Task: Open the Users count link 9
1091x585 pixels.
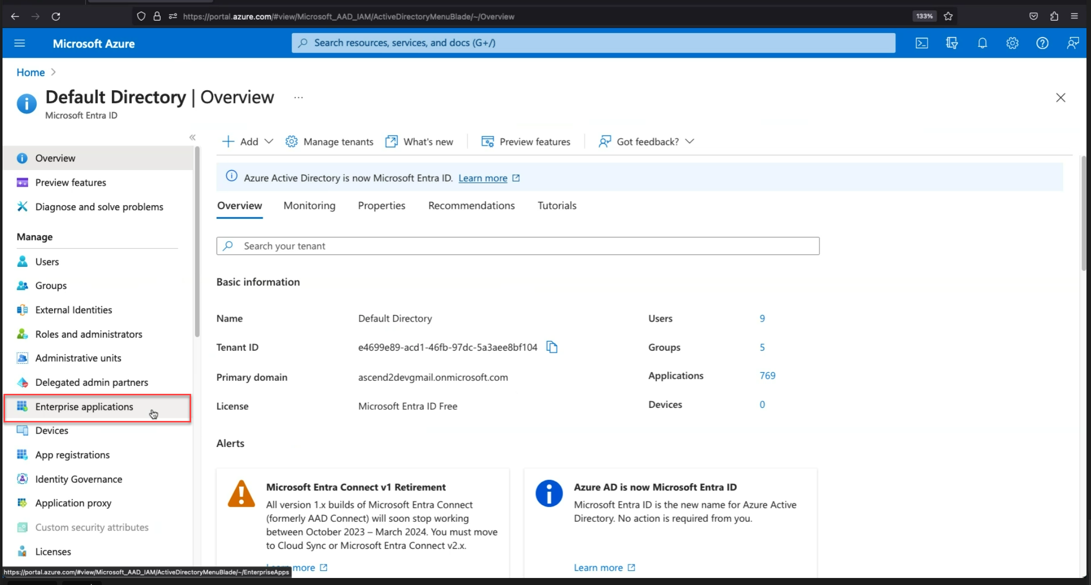Action: pos(762,318)
